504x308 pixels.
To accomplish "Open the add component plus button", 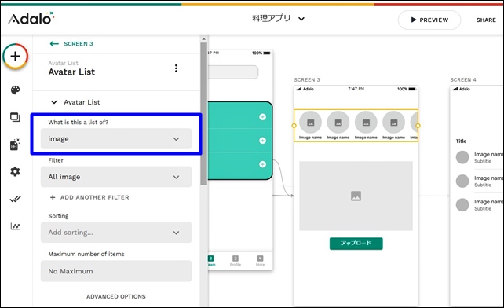I will tap(15, 57).
